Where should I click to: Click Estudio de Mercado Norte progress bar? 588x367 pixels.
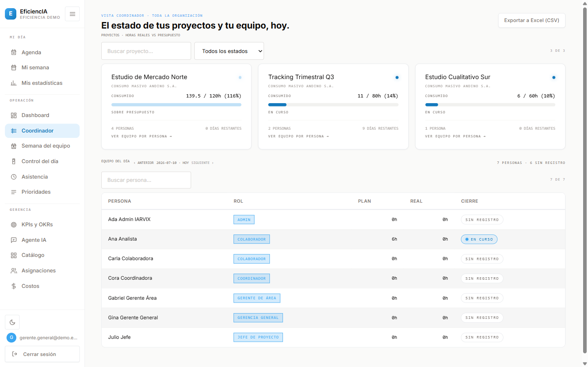pyautogui.click(x=176, y=105)
